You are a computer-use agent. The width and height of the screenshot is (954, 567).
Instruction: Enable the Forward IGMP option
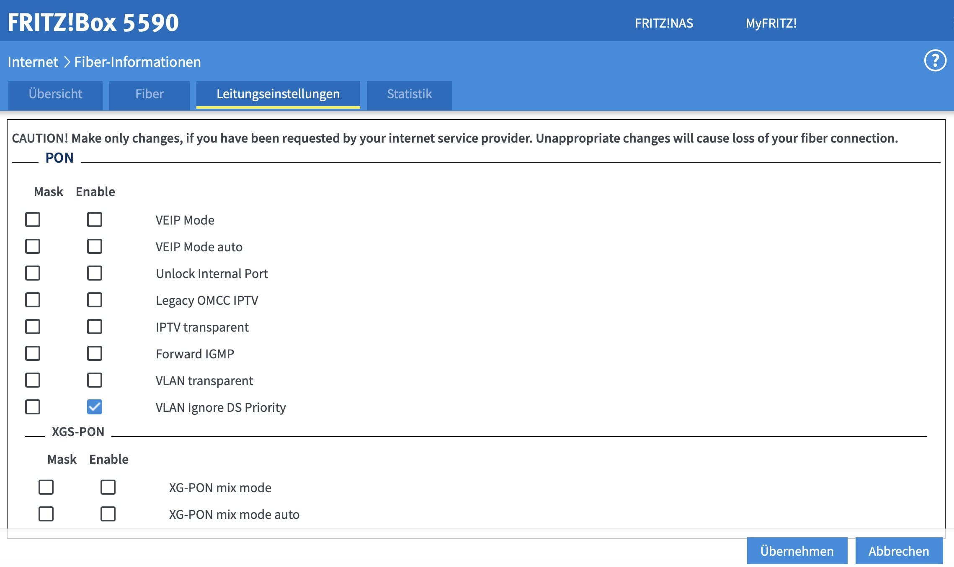(95, 353)
